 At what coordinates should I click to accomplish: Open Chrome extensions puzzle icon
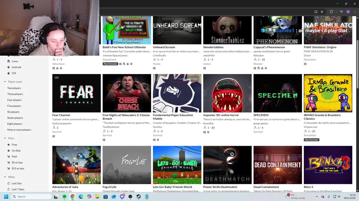click(332, 12)
